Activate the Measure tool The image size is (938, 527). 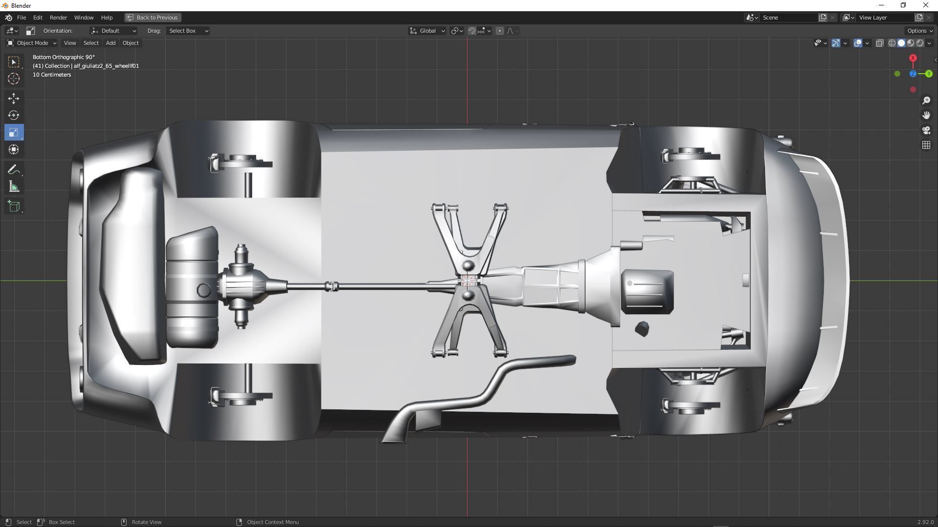click(13, 187)
